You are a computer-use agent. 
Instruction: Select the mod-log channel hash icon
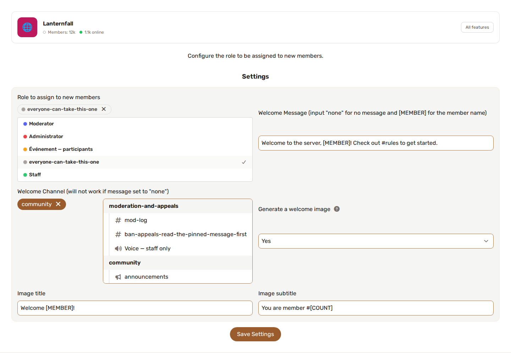coord(118,220)
